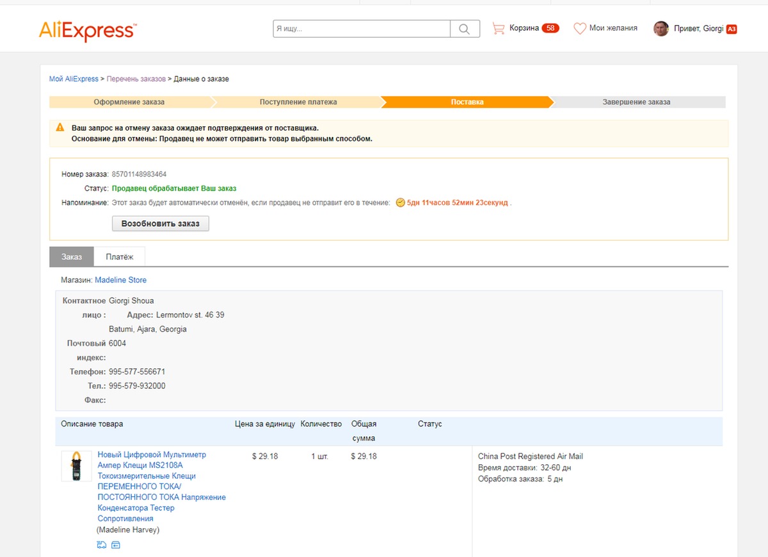The height and width of the screenshot is (557, 768).
Task: Open Перечень заказов breadcrumb link
Action: [136, 79]
